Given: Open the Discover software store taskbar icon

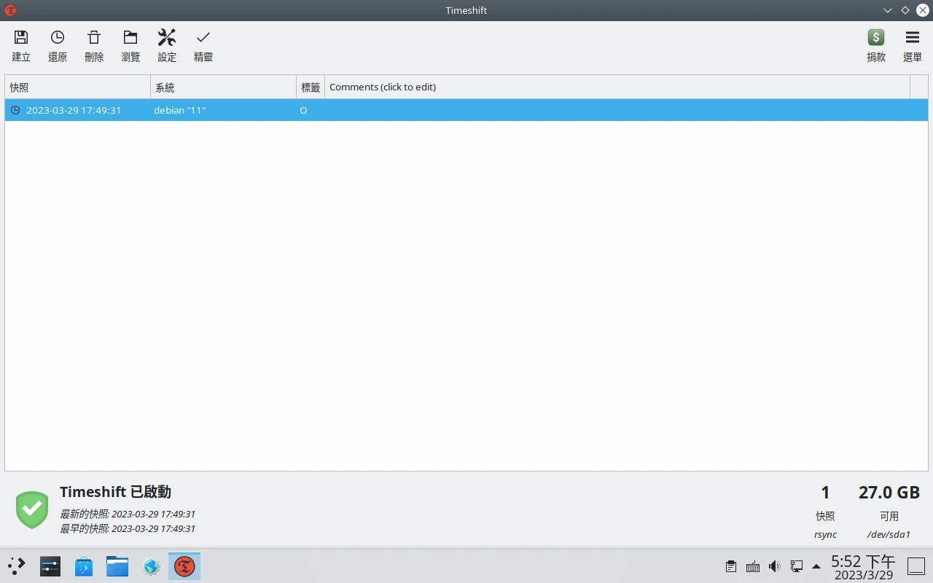Looking at the screenshot, I should tap(84, 566).
